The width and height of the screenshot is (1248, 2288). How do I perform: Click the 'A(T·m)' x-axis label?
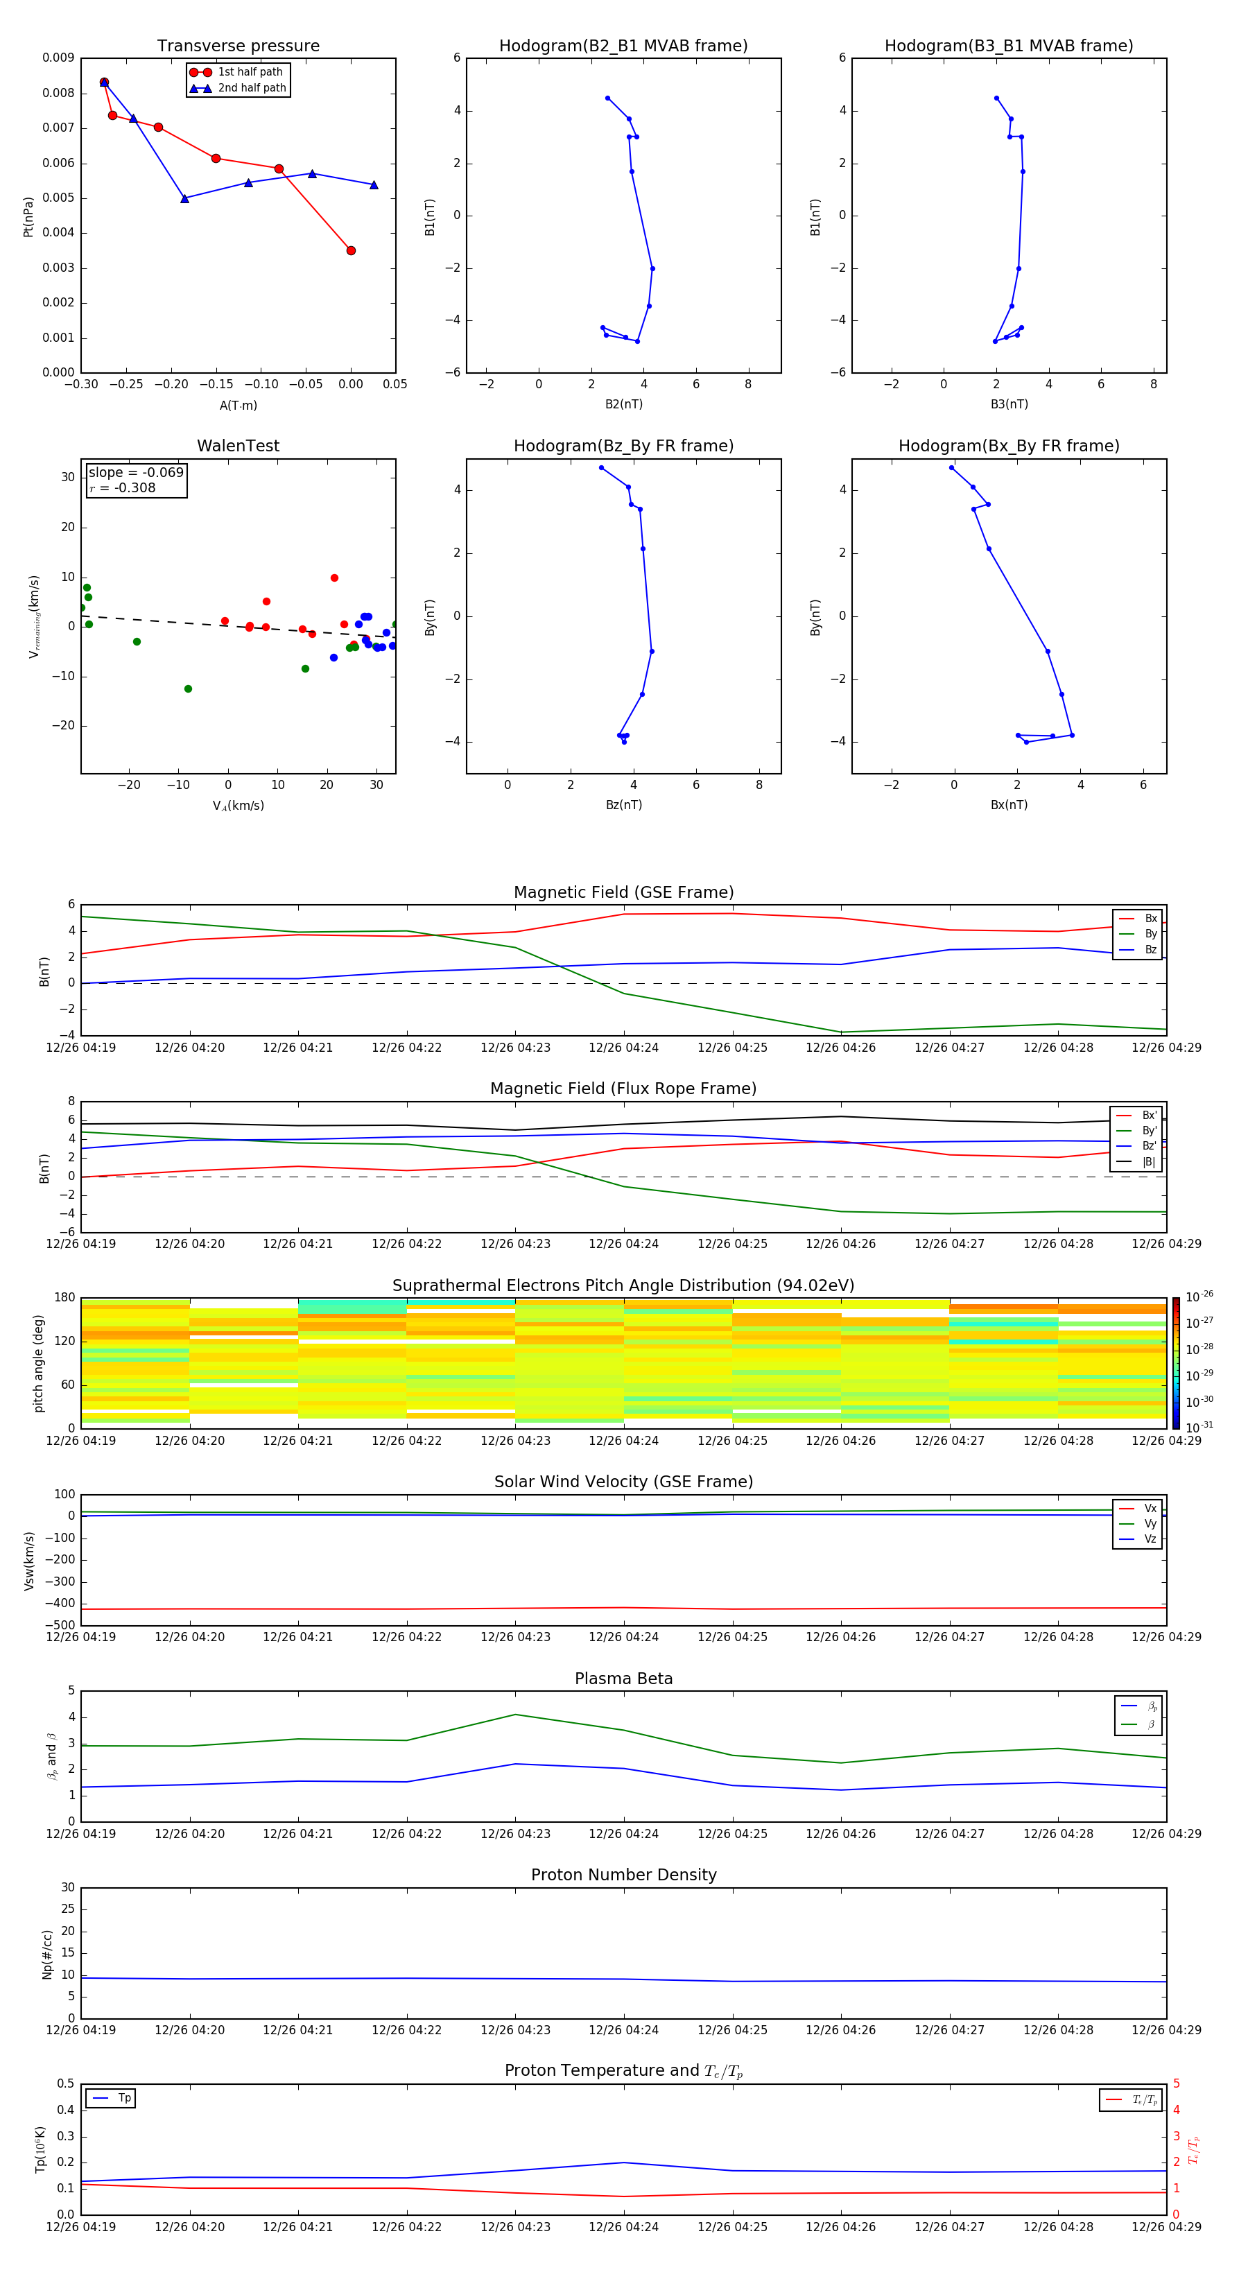[x=238, y=406]
